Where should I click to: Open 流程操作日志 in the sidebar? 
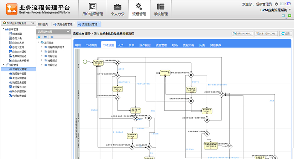pos(19,87)
